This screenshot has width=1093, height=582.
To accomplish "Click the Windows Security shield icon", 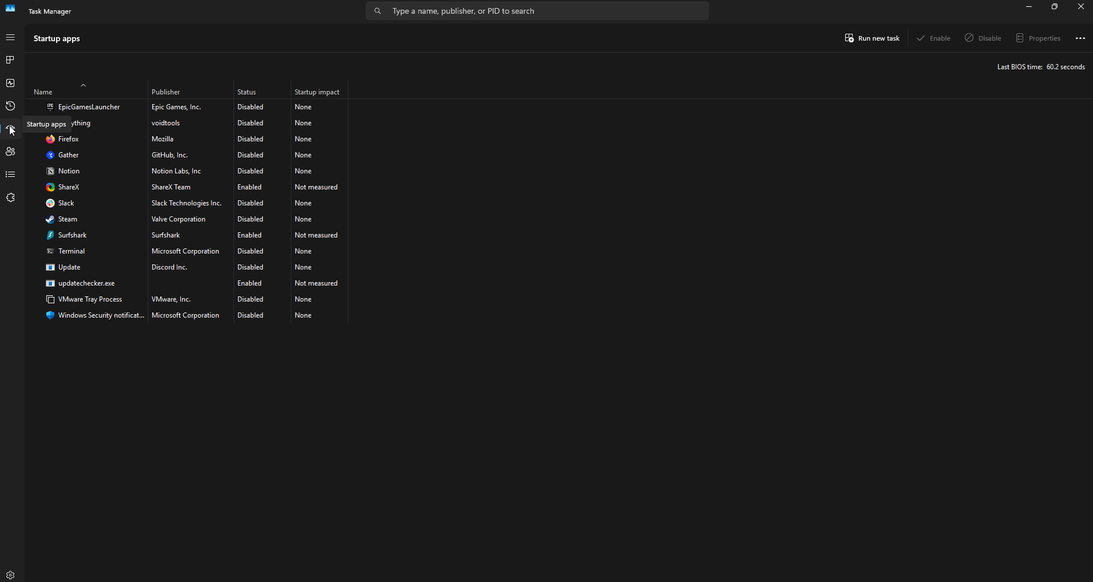I will (x=50, y=315).
